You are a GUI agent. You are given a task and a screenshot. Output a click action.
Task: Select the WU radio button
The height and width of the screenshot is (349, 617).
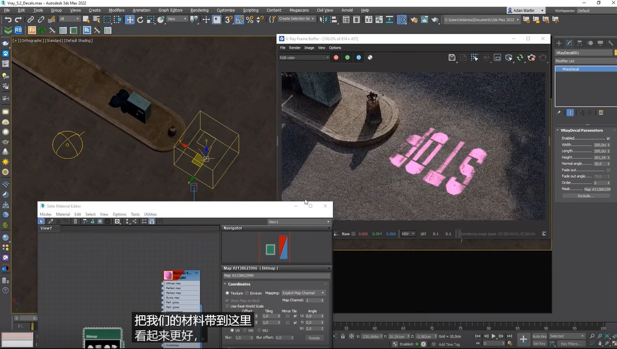tap(259, 330)
